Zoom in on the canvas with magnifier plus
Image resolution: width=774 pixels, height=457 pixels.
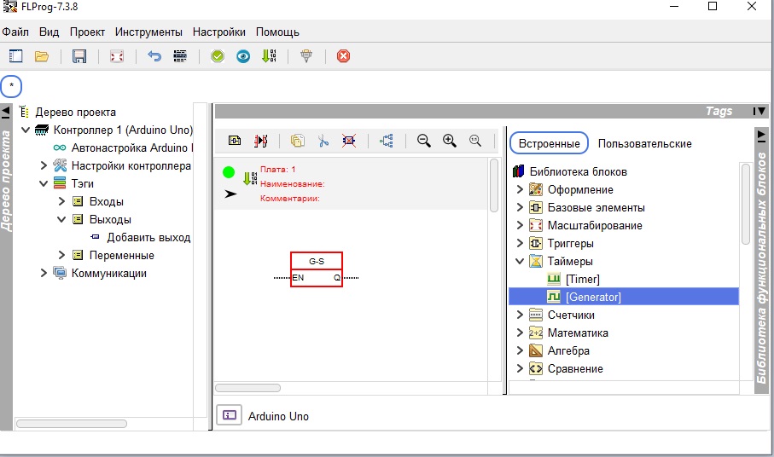[450, 142]
